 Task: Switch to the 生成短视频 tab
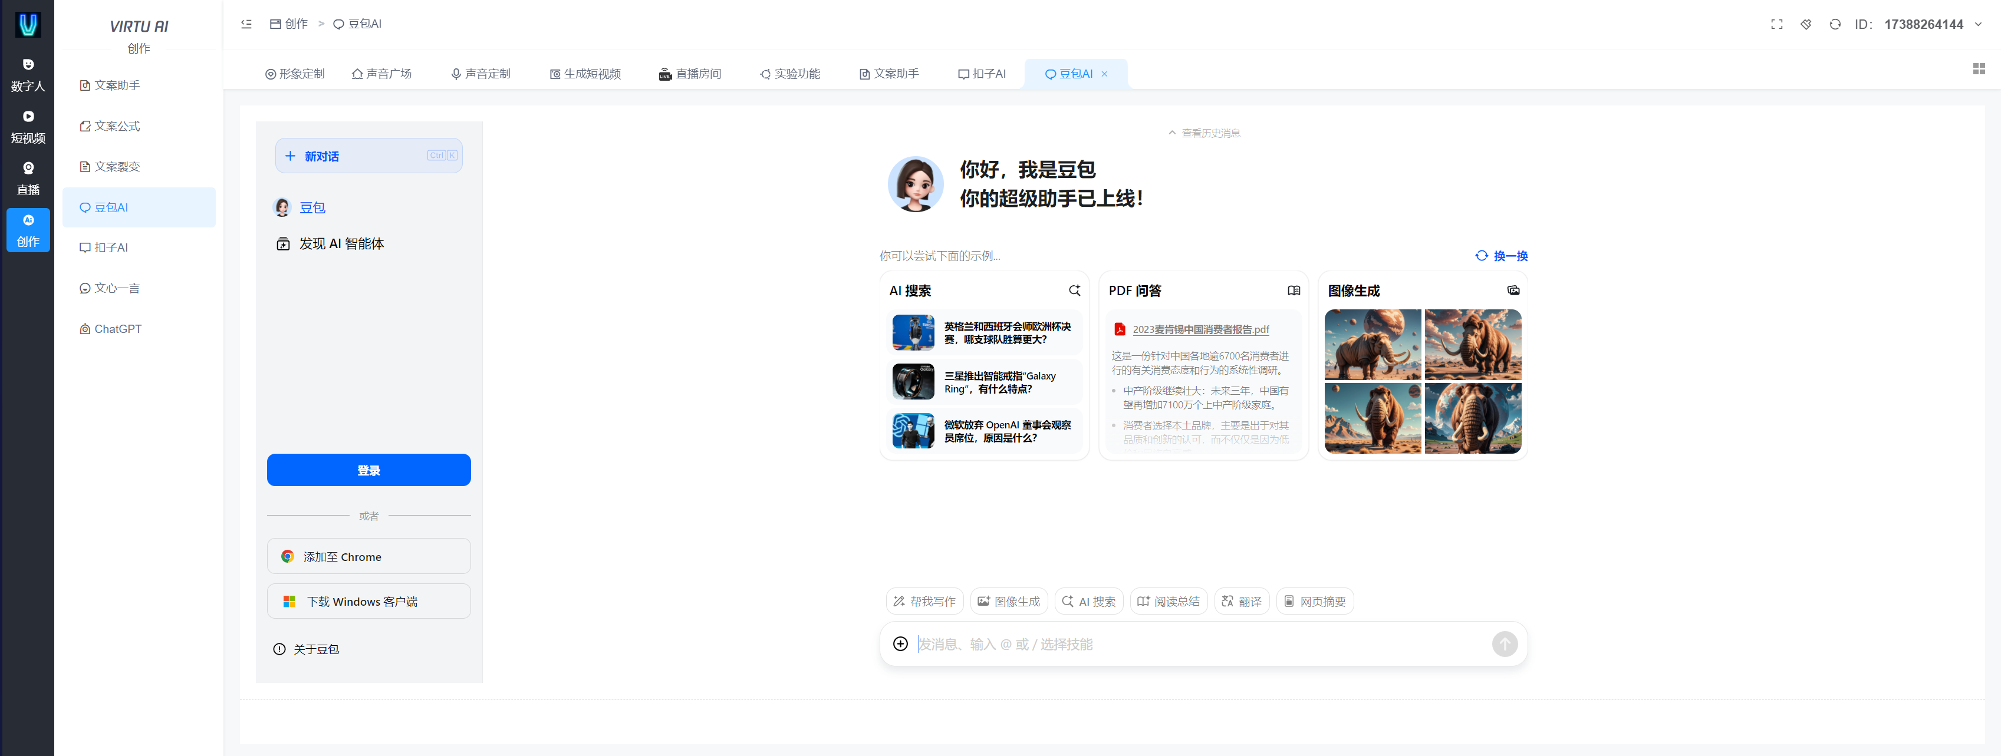(x=585, y=74)
